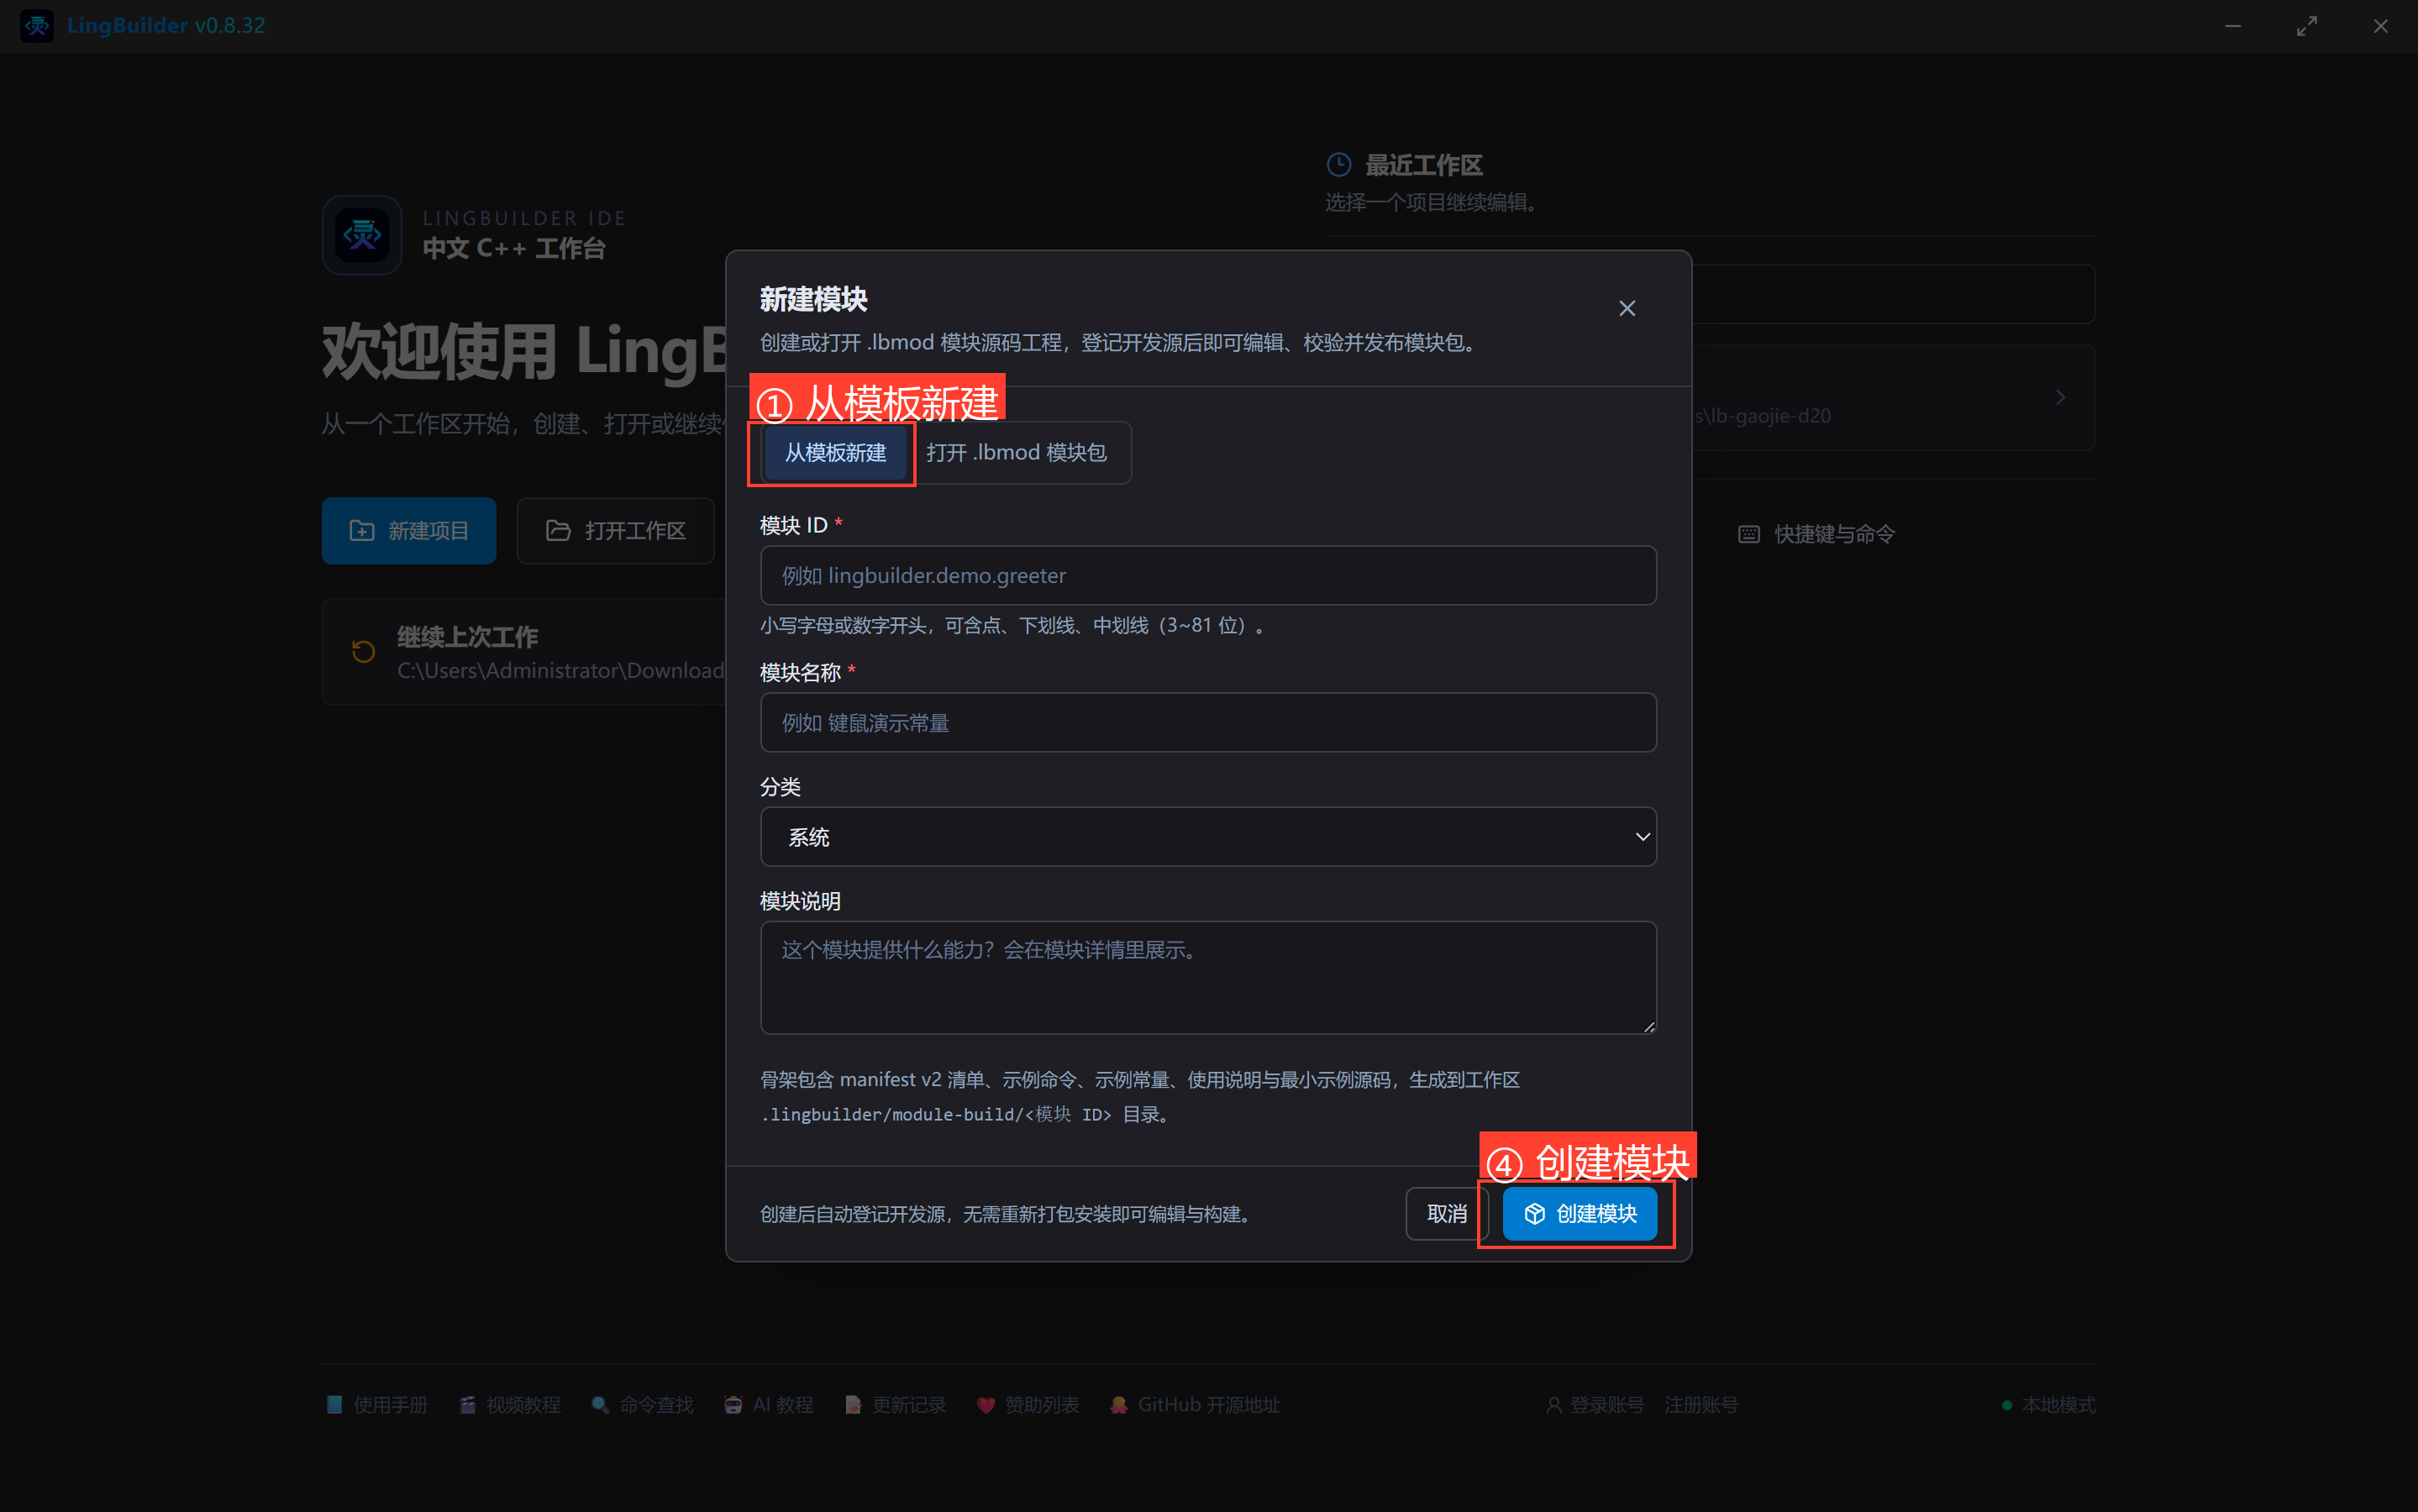Open the AI 教程 link in the footer
2418x1512 pixels.
point(769,1404)
